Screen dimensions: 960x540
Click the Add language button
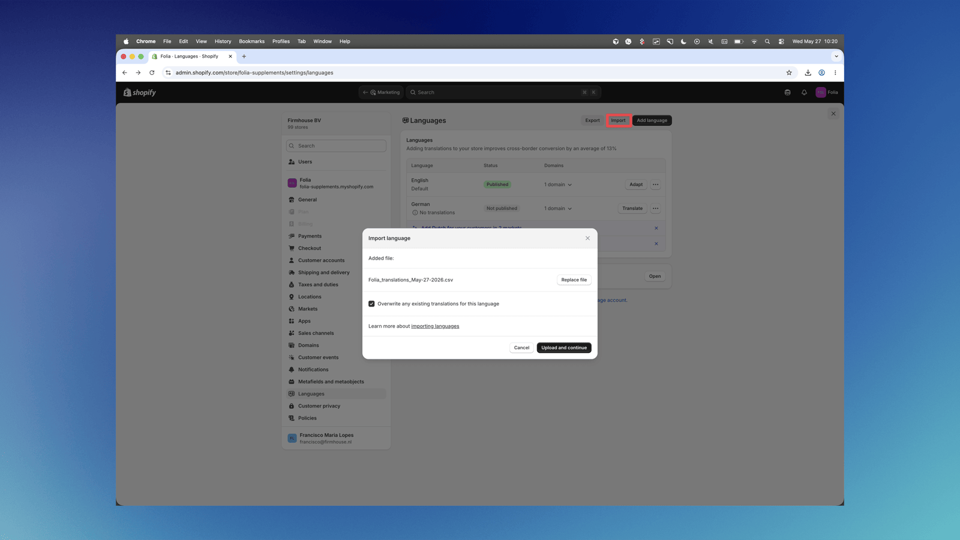click(652, 121)
